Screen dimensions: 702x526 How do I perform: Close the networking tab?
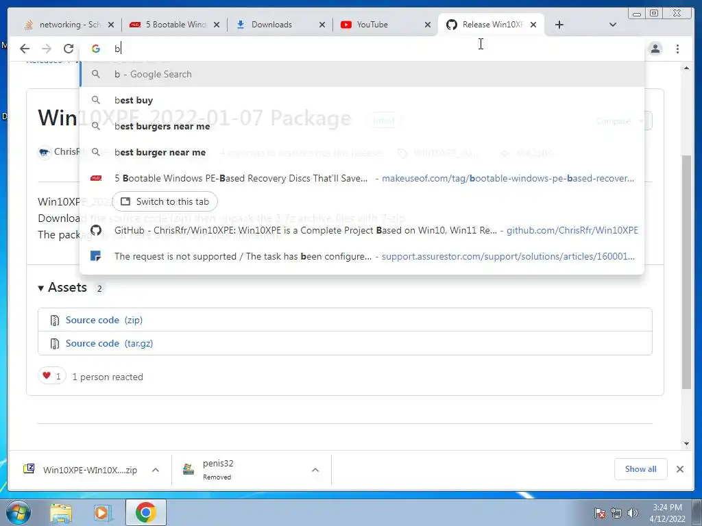(111, 25)
